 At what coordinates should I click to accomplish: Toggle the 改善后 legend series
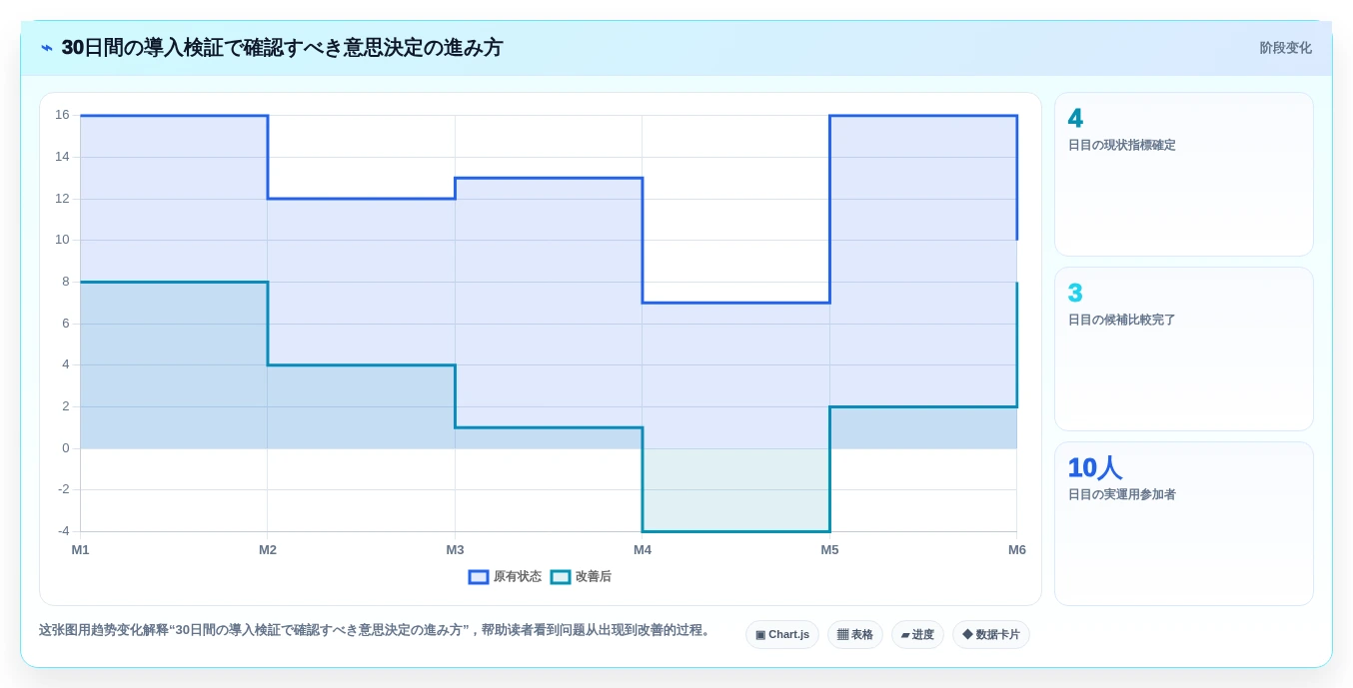(x=581, y=576)
